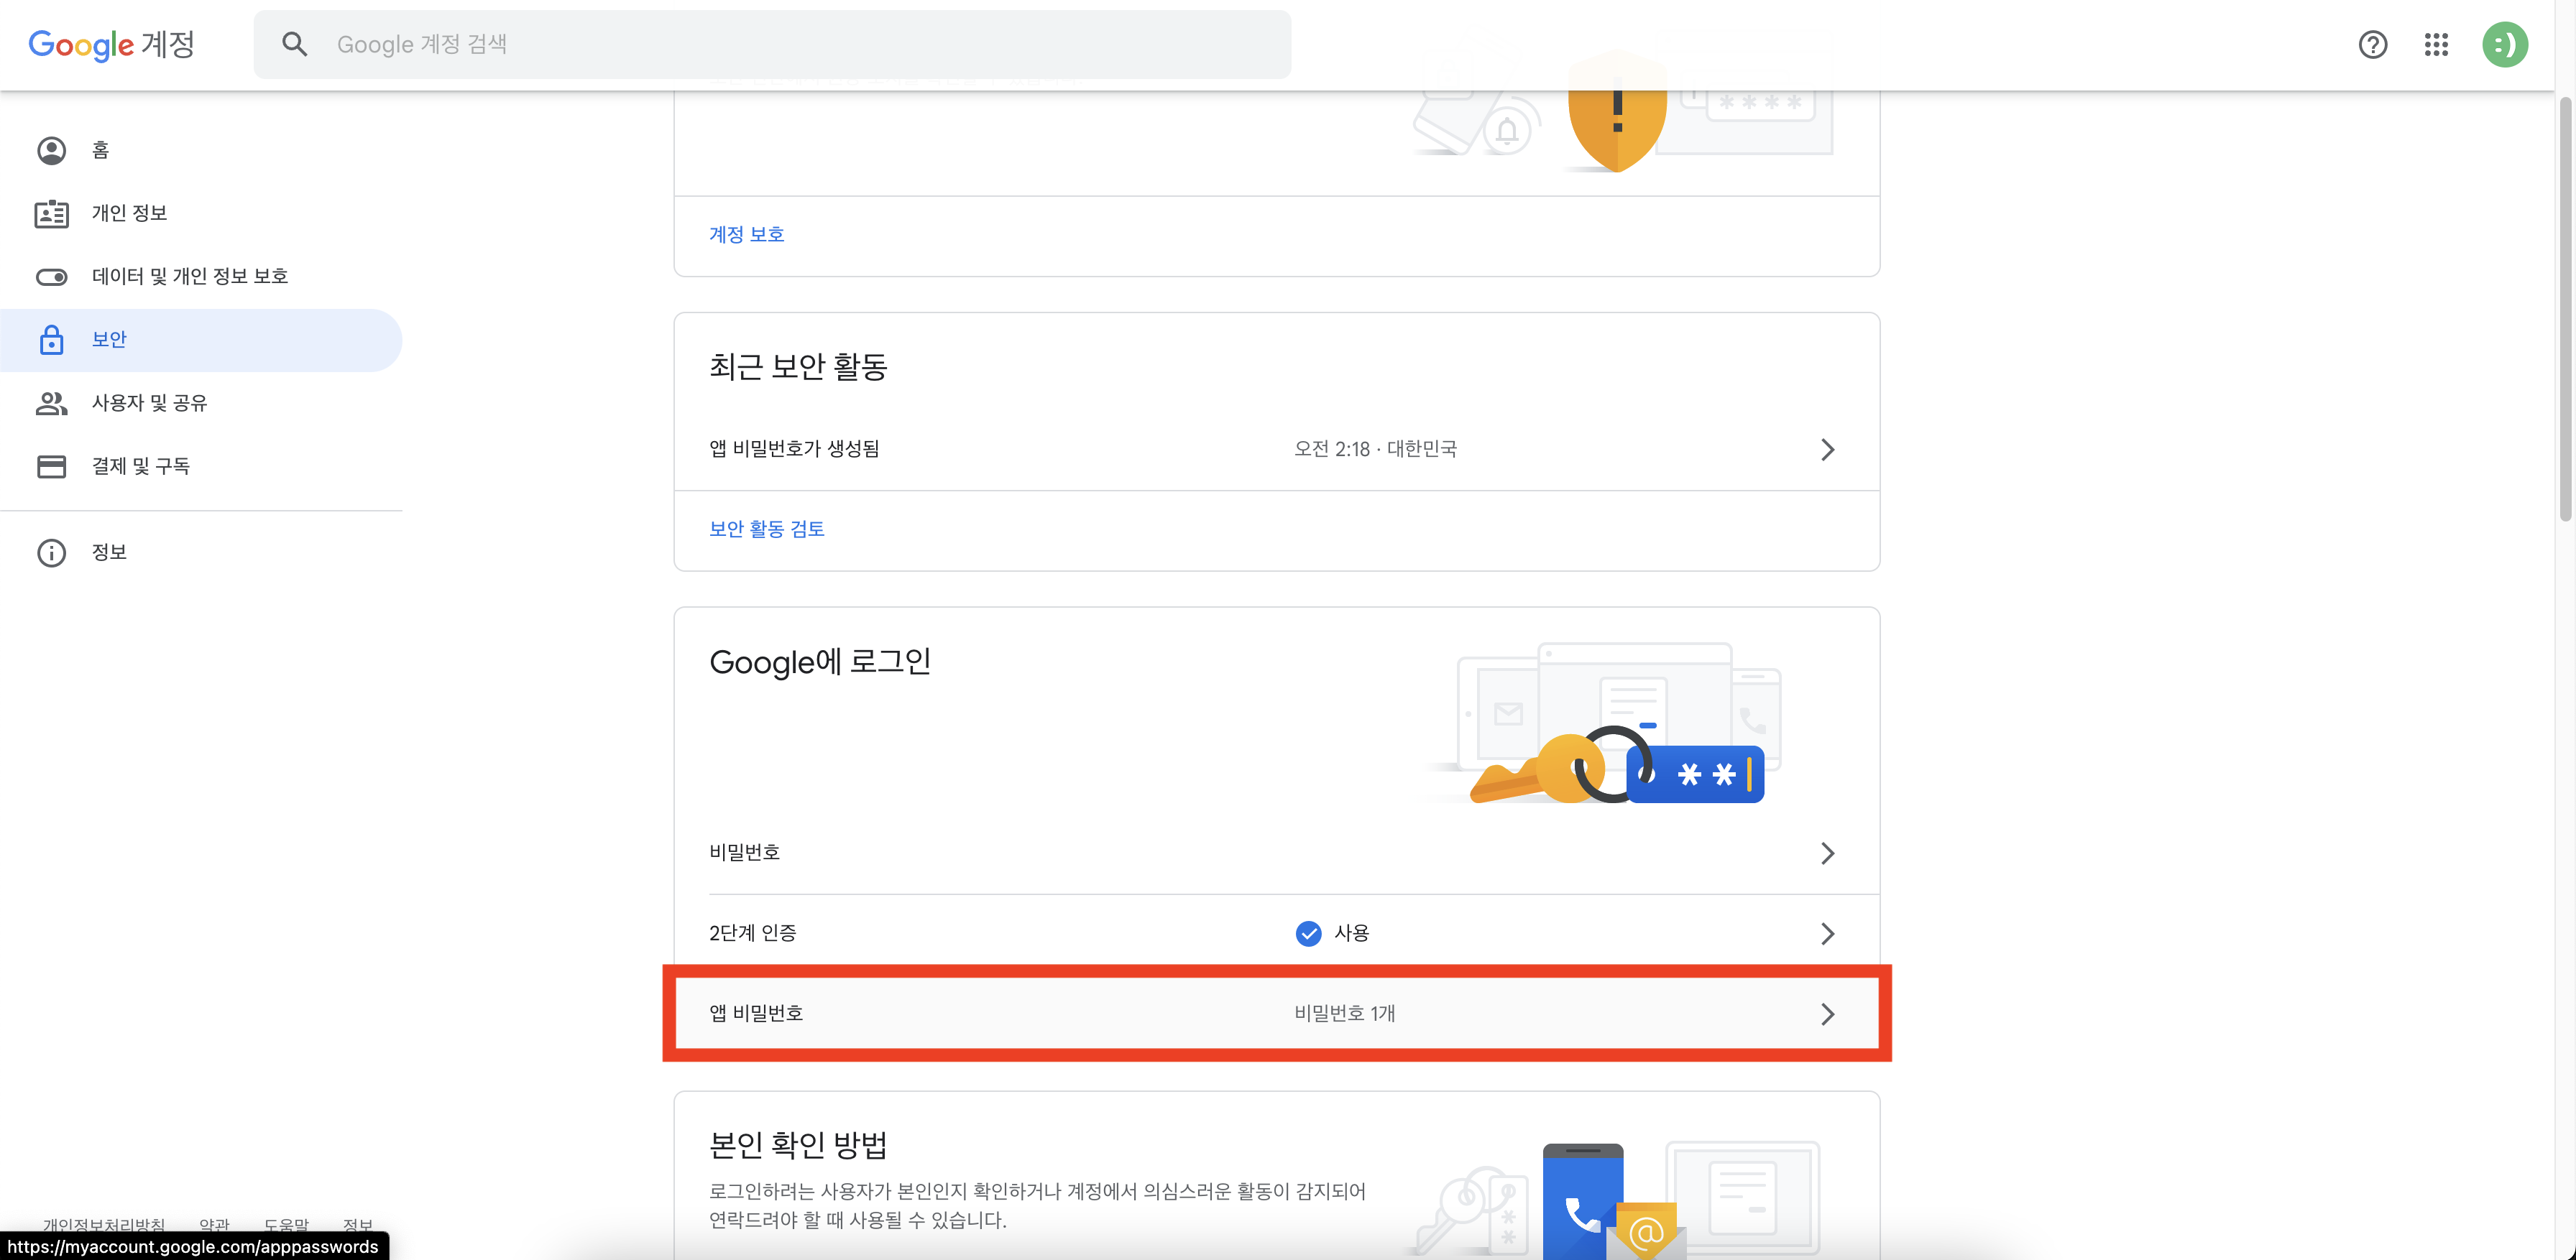Open 사용자 및 공유 section
This screenshot has height=1260, width=2576.
point(148,403)
